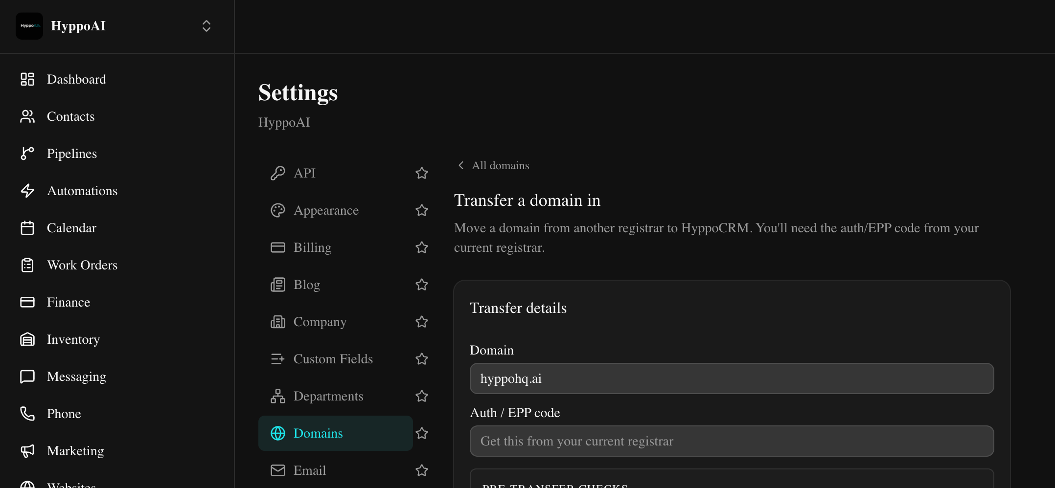
Task: Toggle favorite star for Billing
Action: coord(422,247)
